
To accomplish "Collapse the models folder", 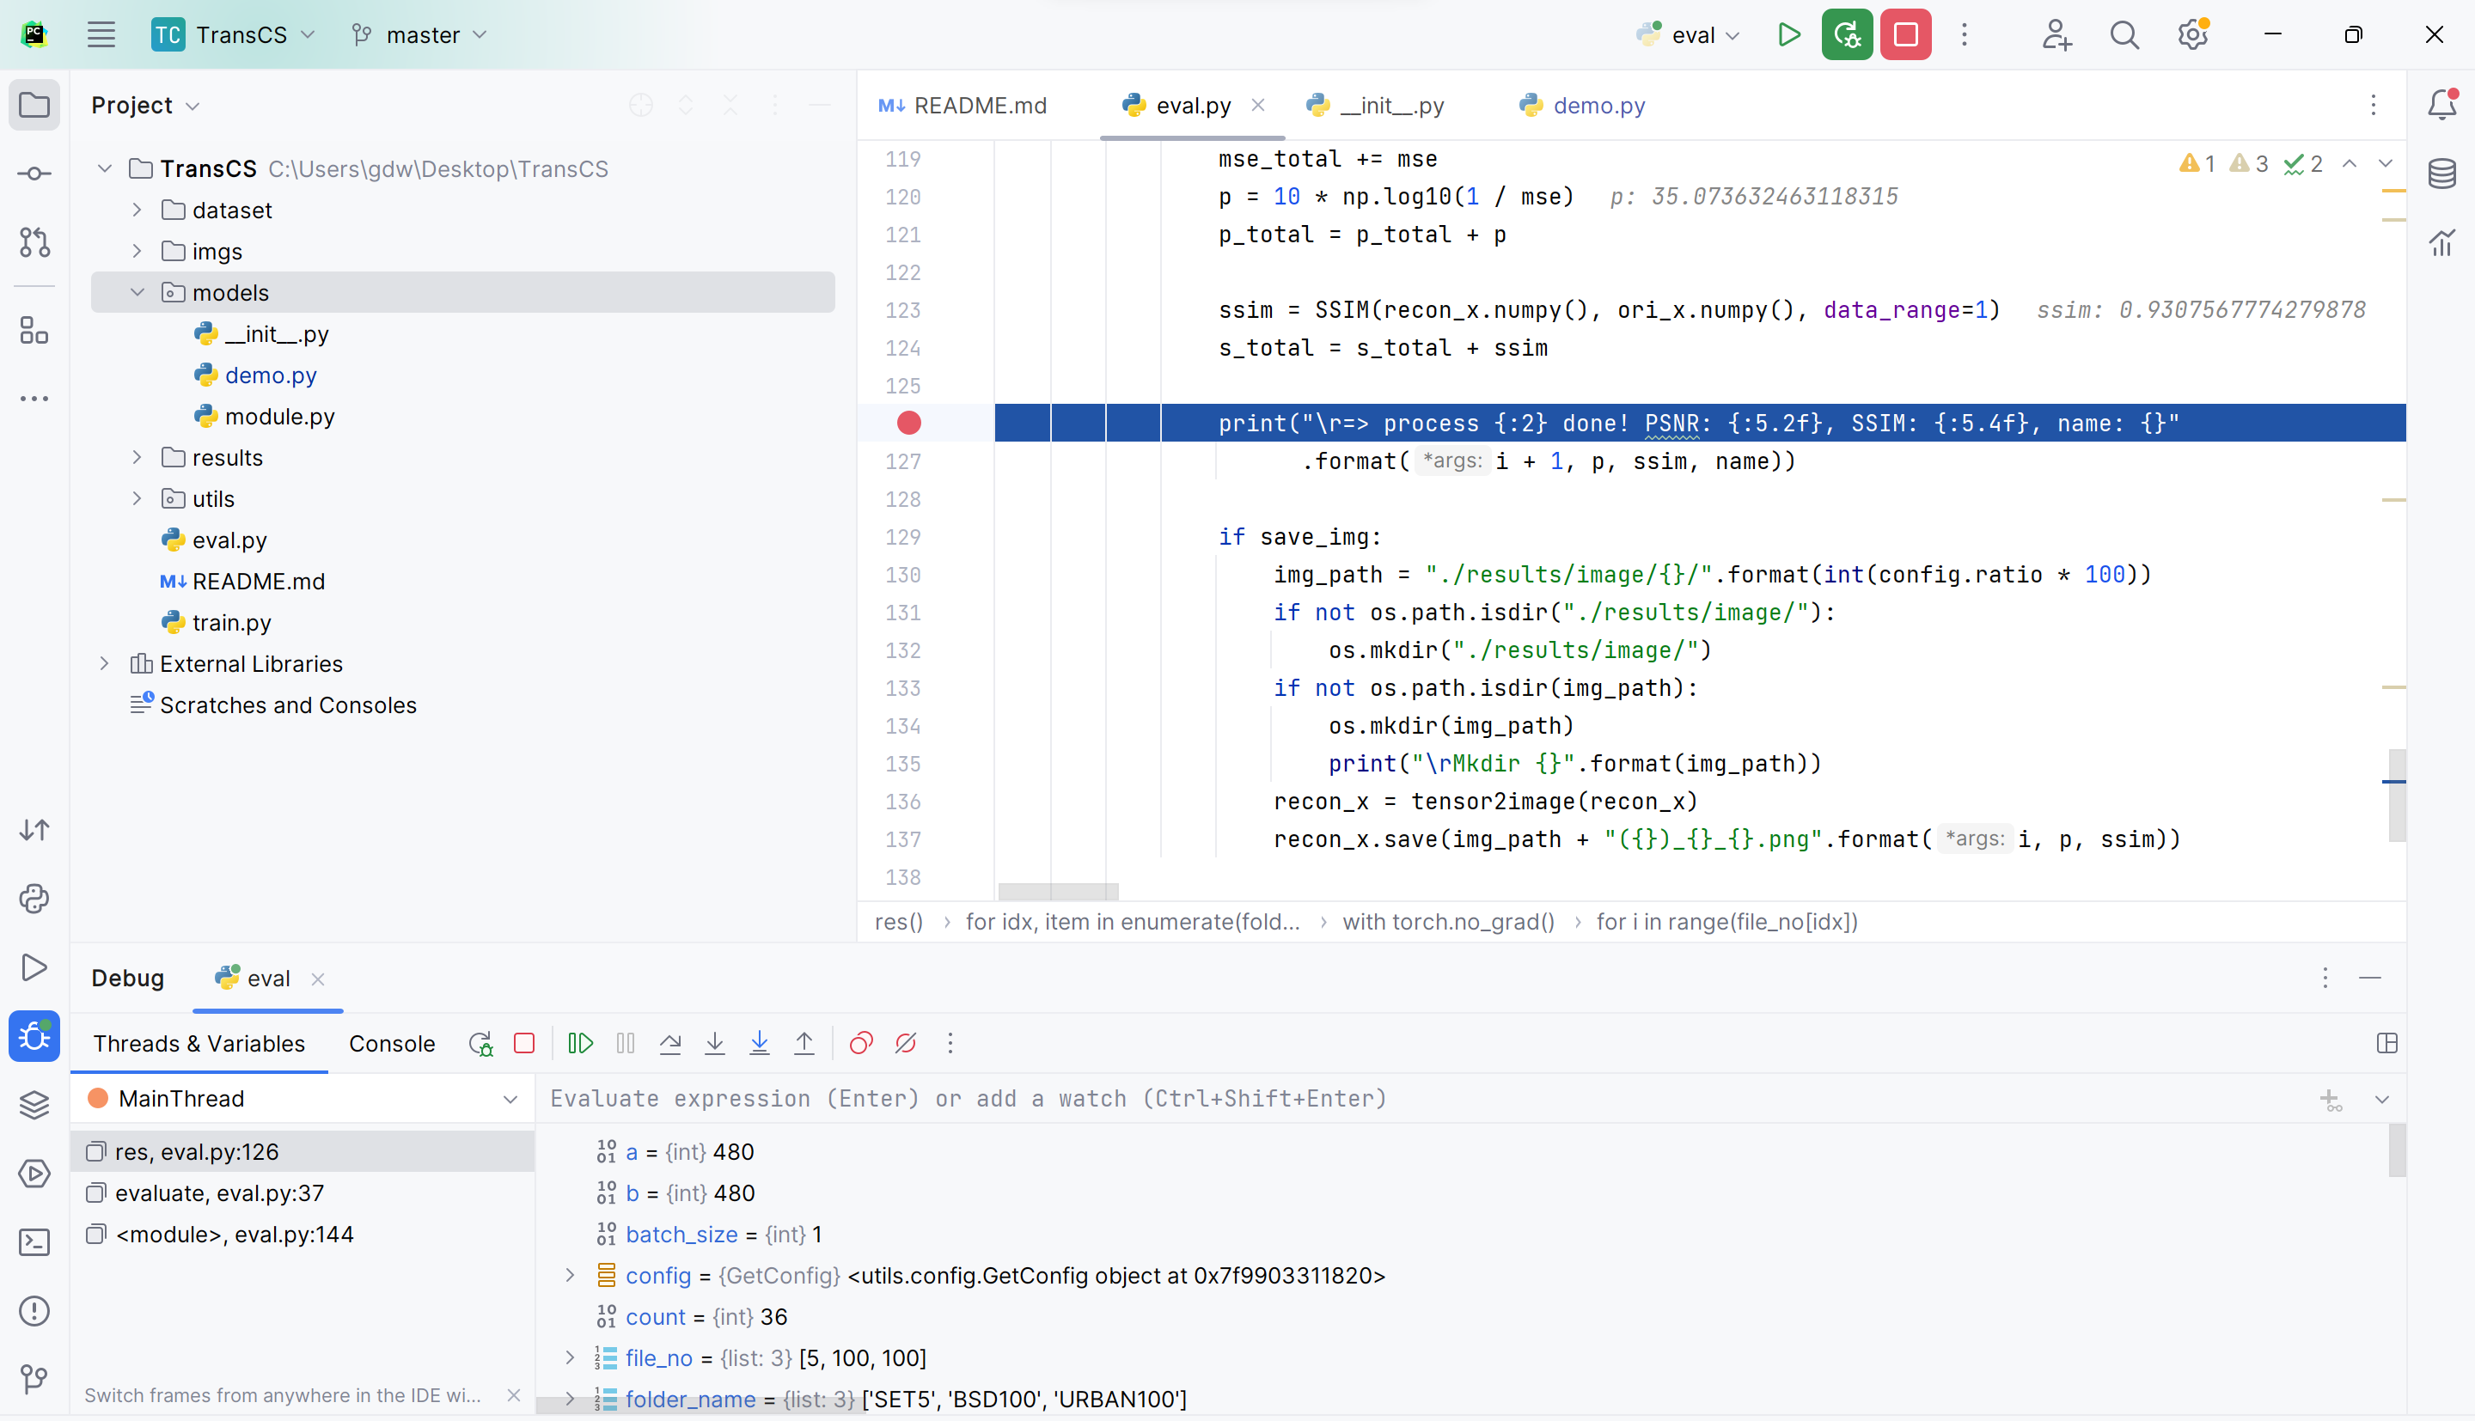I will coord(137,293).
